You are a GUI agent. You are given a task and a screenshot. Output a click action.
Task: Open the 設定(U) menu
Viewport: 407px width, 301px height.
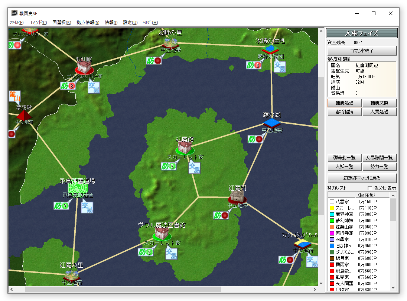pyautogui.click(x=130, y=23)
